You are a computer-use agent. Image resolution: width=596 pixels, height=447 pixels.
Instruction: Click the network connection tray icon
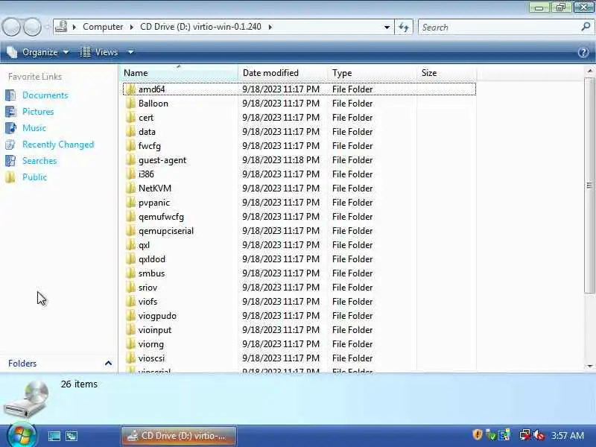point(525,434)
